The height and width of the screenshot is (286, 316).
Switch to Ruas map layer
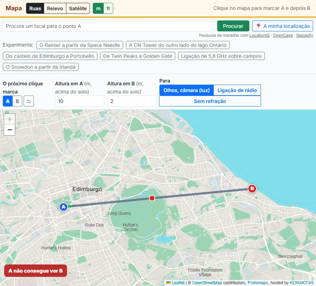(x=35, y=8)
